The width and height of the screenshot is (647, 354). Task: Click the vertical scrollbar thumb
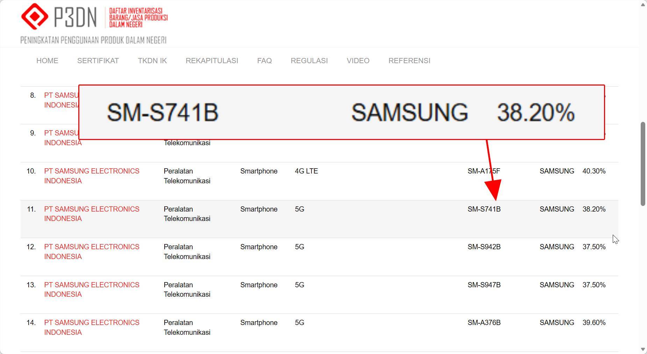[643, 164]
